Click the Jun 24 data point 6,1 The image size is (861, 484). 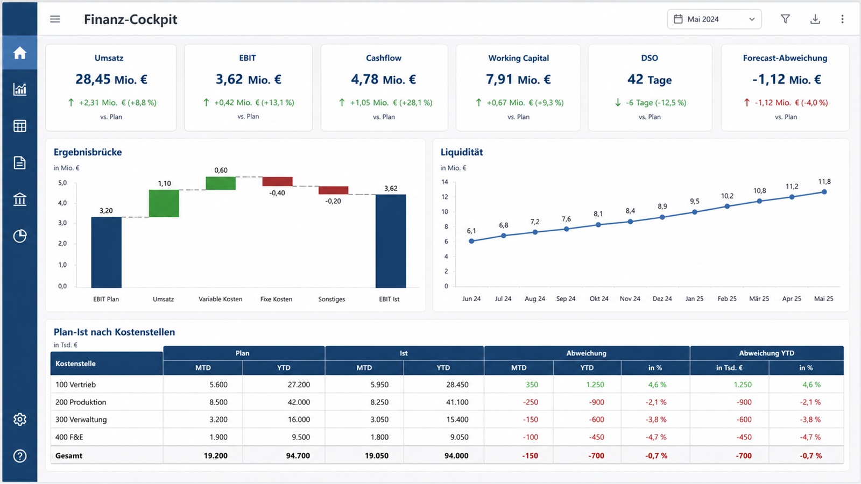point(471,241)
